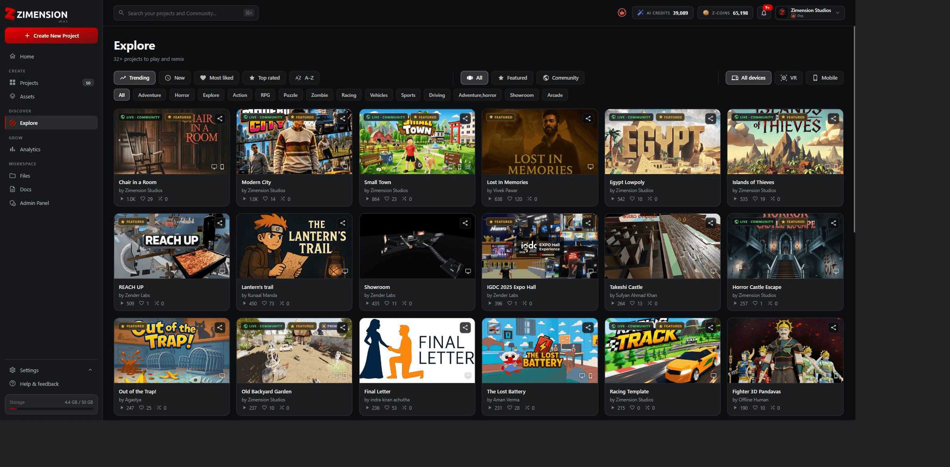This screenshot has width=950, height=467.
Task: Select the Zombie category chip
Action: tap(319, 95)
